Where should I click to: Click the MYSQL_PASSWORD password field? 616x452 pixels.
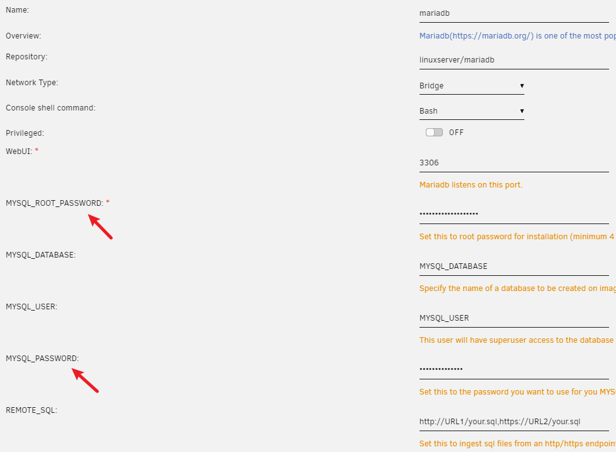coord(514,369)
